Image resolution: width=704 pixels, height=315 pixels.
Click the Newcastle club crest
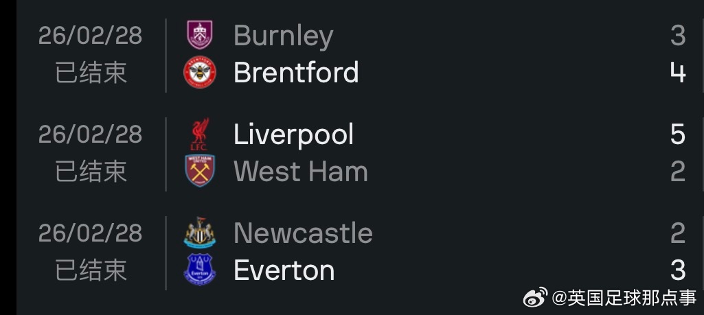pyautogui.click(x=200, y=233)
